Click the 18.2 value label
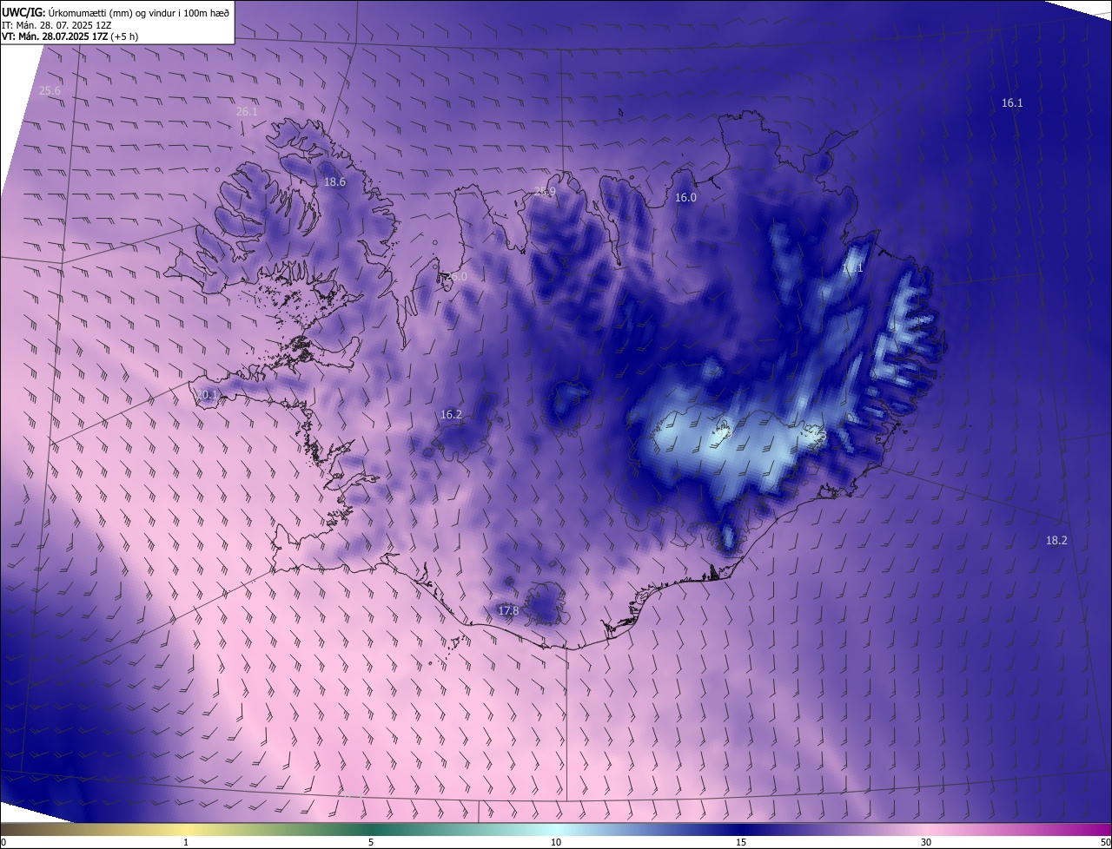This screenshot has height=849, width=1112. click(1056, 541)
